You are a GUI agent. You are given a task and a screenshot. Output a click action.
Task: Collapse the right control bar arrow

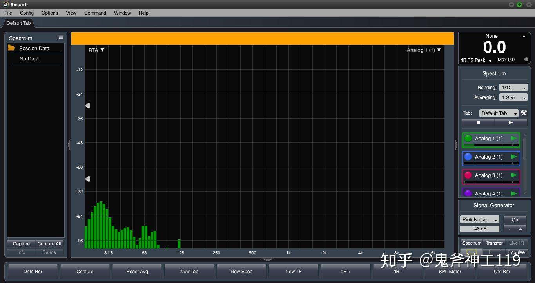[456, 145]
